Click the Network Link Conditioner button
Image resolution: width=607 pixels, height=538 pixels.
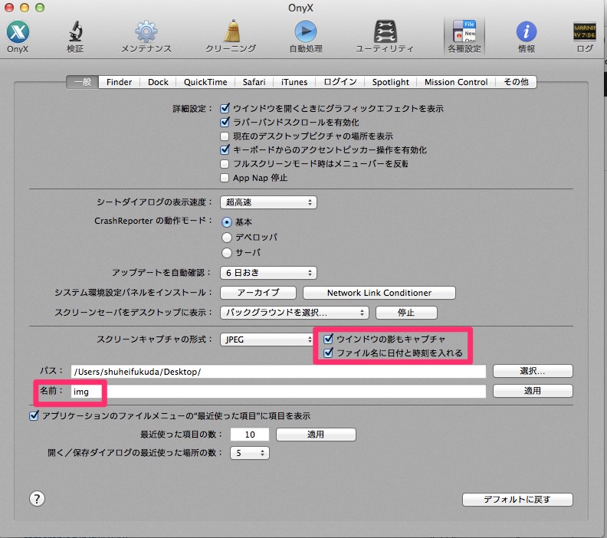pyautogui.click(x=379, y=293)
